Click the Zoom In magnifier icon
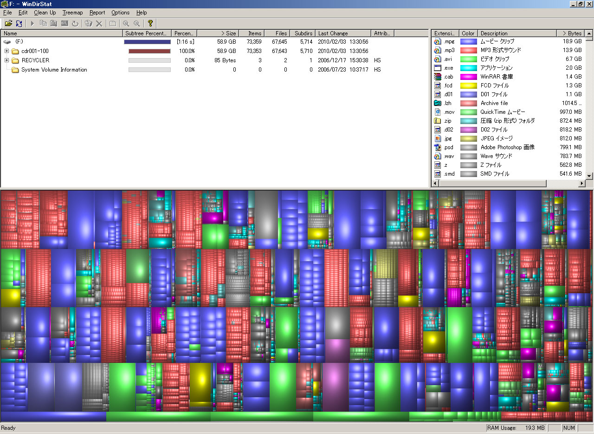The width and height of the screenshot is (594, 434). point(126,23)
